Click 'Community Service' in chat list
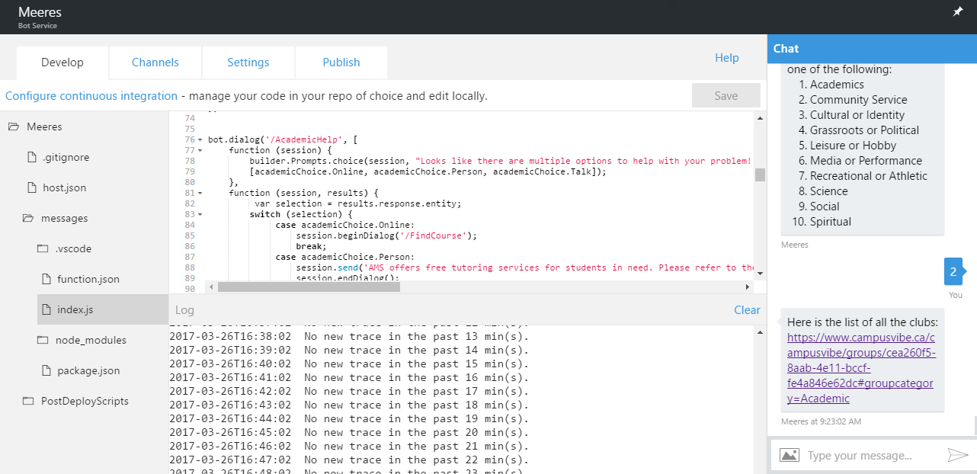Image resolution: width=977 pixels, height=474 pixels. tap(858, 100)
